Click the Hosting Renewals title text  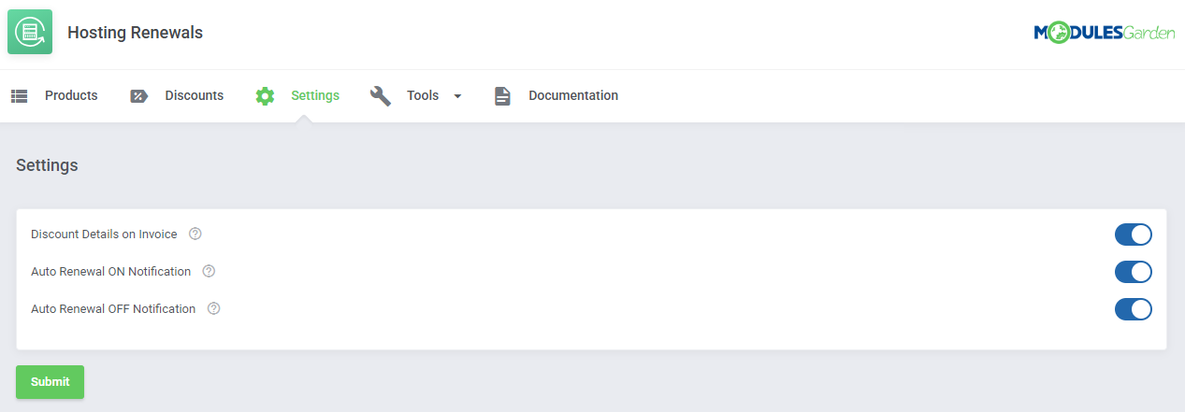[135, 33]
